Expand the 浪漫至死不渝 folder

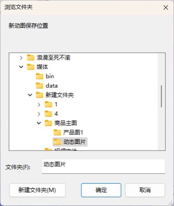tap(21, 58)
